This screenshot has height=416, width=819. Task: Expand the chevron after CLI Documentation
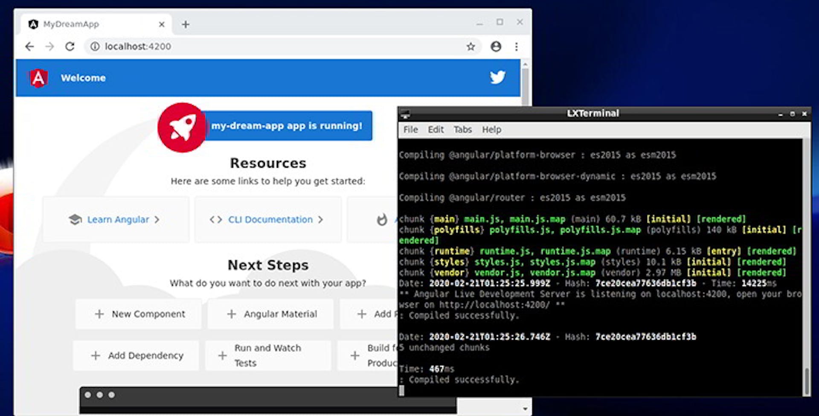320,219
